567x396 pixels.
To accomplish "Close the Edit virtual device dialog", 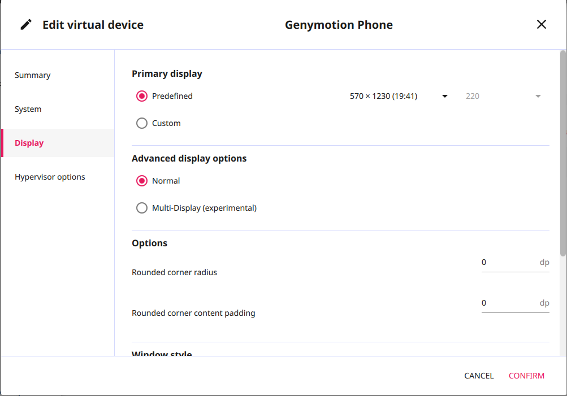I will tap(541, 24).
